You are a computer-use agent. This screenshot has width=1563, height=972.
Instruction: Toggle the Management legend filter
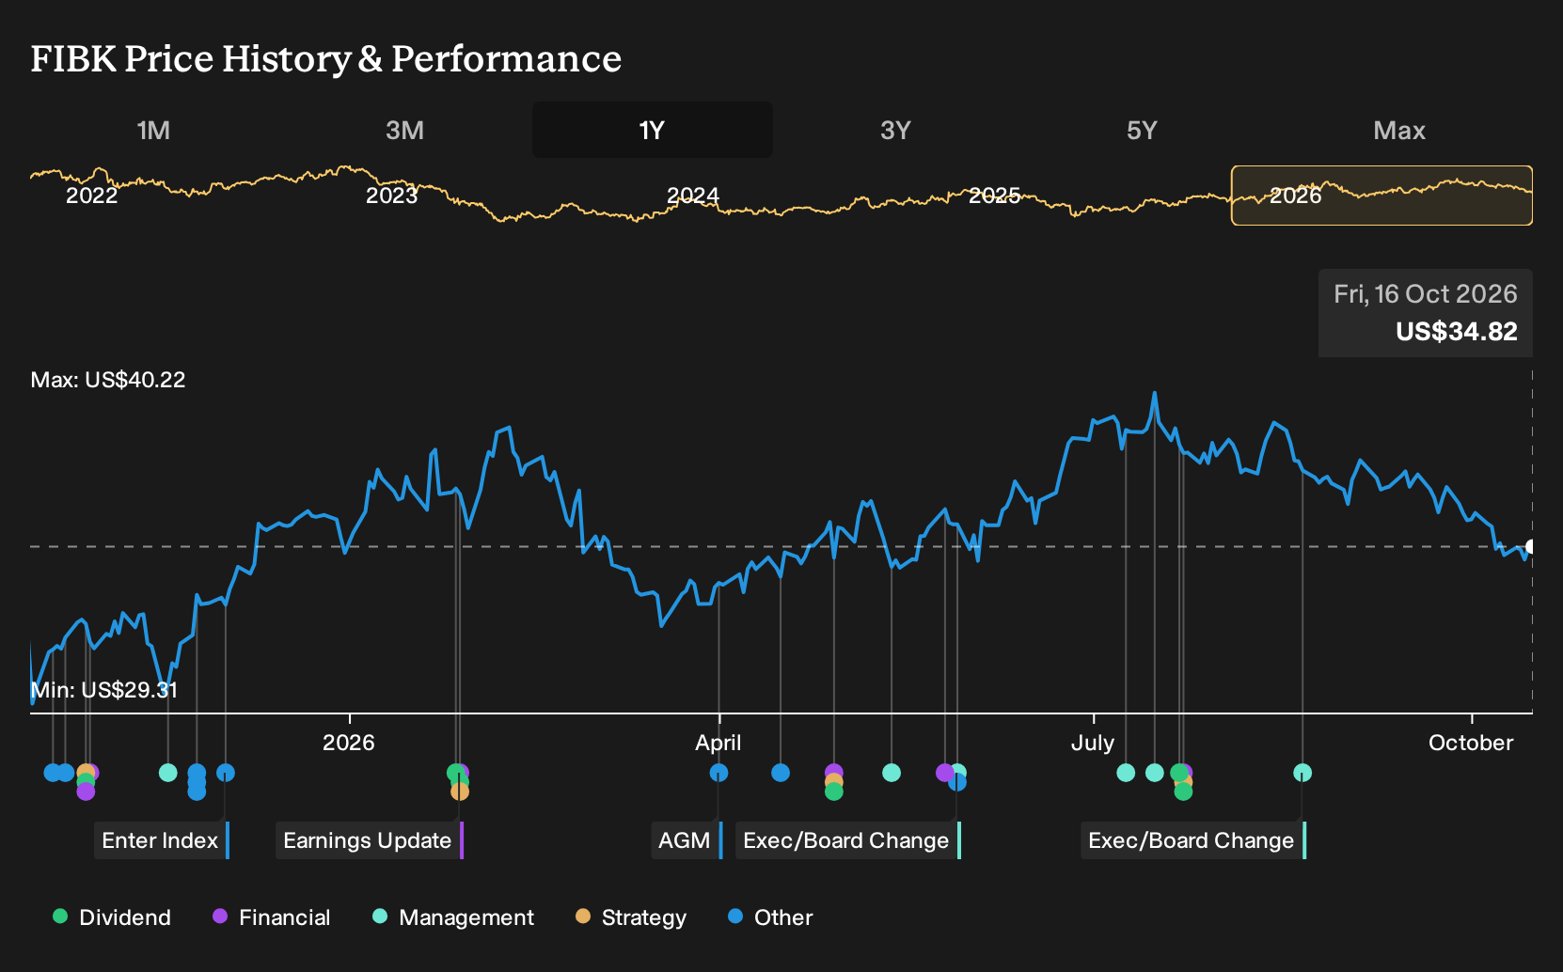453,917
